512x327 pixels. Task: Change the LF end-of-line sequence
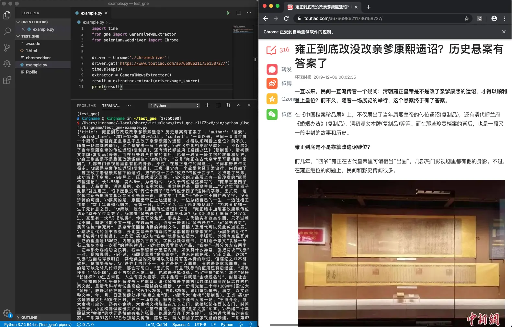coord(213,324)
